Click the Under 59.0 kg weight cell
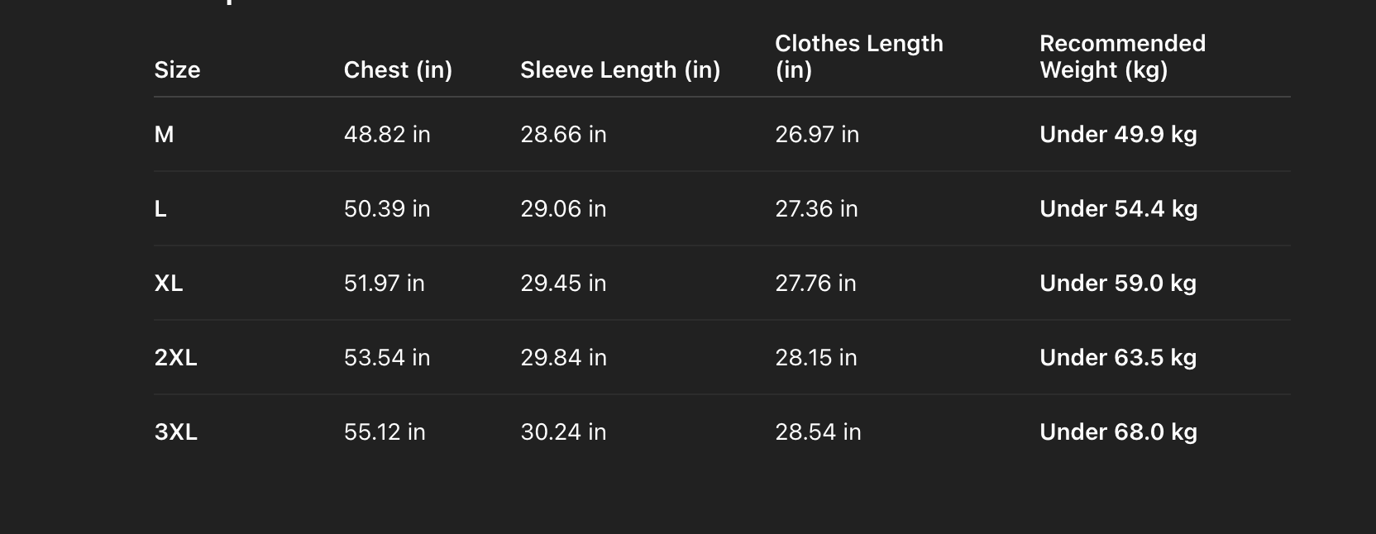The image size is (1376, 534). [1118, 284]
